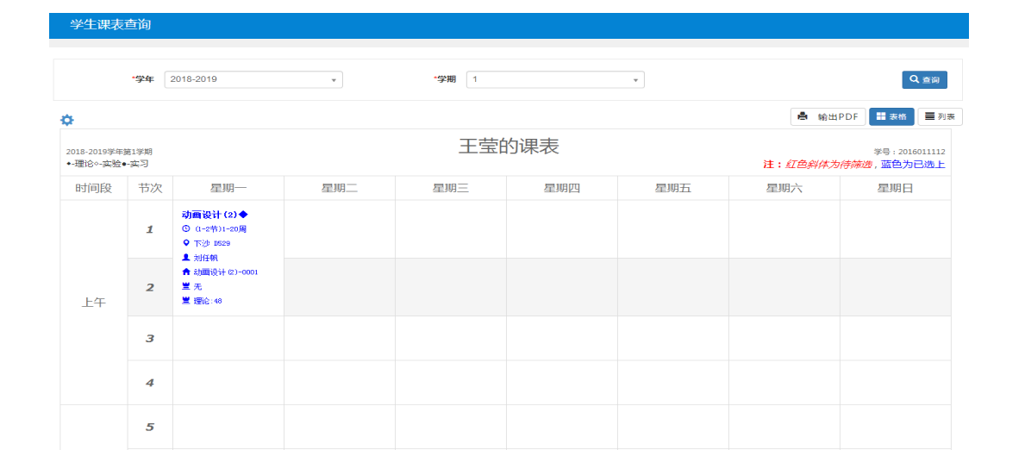This screenshot has height=450, width=1025.
Task: Click the 星期五 column header
Action: pos(673,189)
